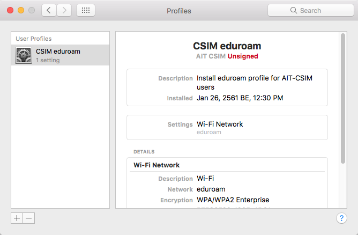
Task: Go back with the left chevron button
Action: pos(49,10)
